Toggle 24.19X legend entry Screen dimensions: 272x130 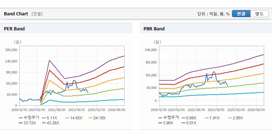[x=97, y=118]
